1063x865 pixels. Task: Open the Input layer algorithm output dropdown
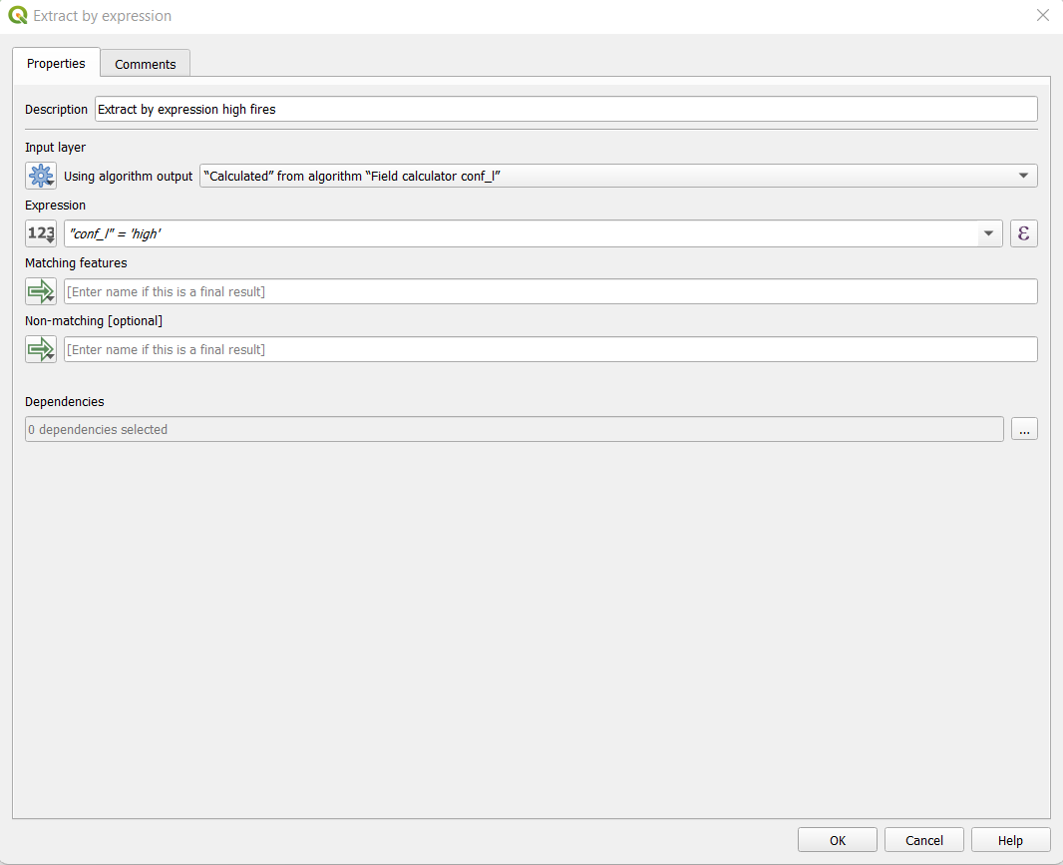tap(618, 176)
